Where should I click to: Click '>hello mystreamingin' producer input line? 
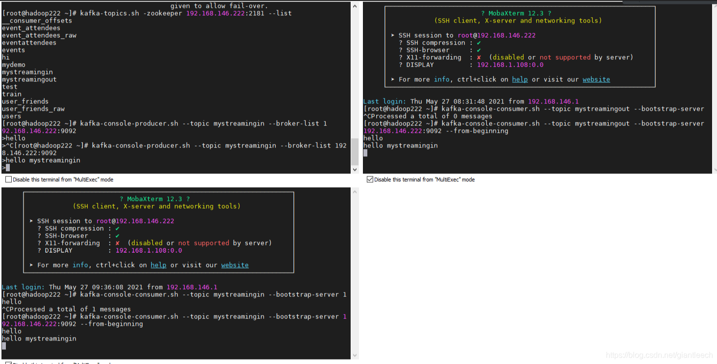click(41, 160)
